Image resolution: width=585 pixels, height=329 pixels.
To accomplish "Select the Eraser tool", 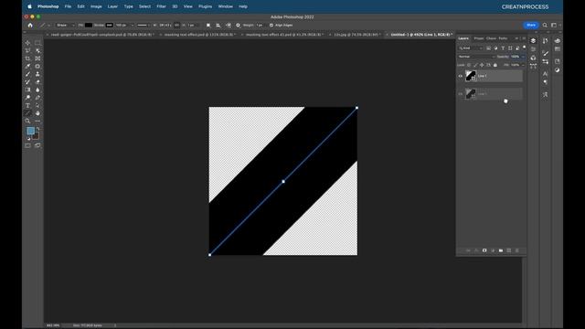I will pos(37,81).
